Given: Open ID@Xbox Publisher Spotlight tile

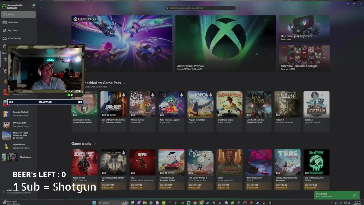Looking at the screenshot, I should pyautogui.click(x=304, y=58).
